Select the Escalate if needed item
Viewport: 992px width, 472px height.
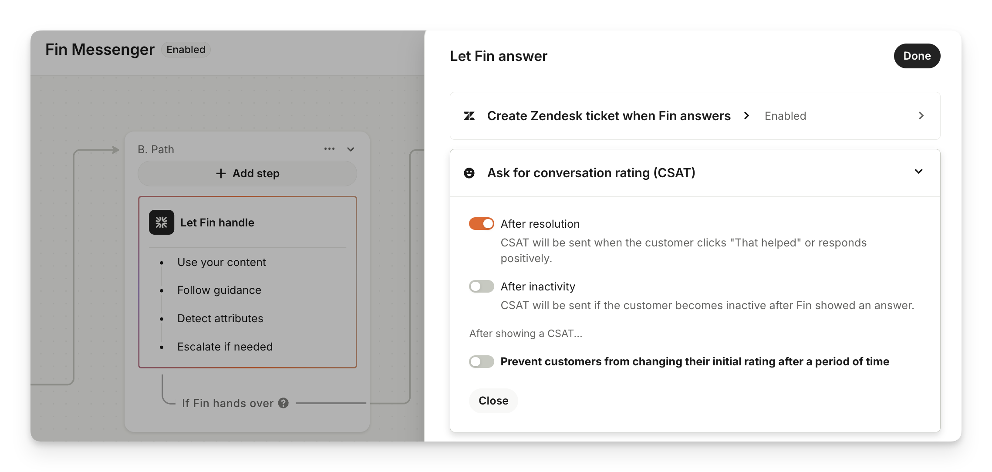[225, 347]
